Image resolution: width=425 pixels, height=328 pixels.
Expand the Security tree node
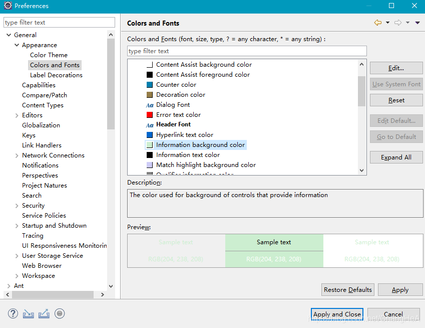[x=17, y=206]
